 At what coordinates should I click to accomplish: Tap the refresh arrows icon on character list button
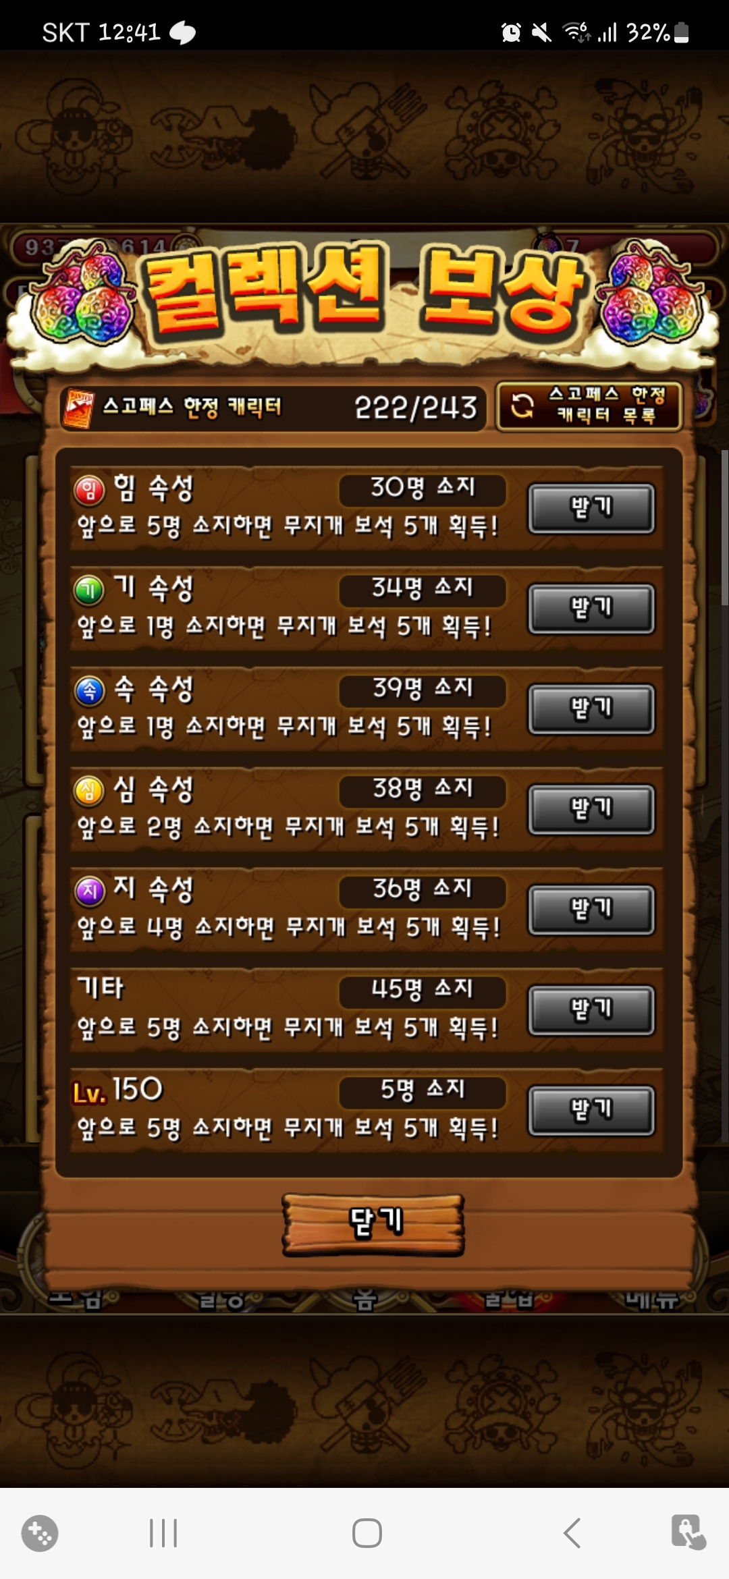[522, 406]
